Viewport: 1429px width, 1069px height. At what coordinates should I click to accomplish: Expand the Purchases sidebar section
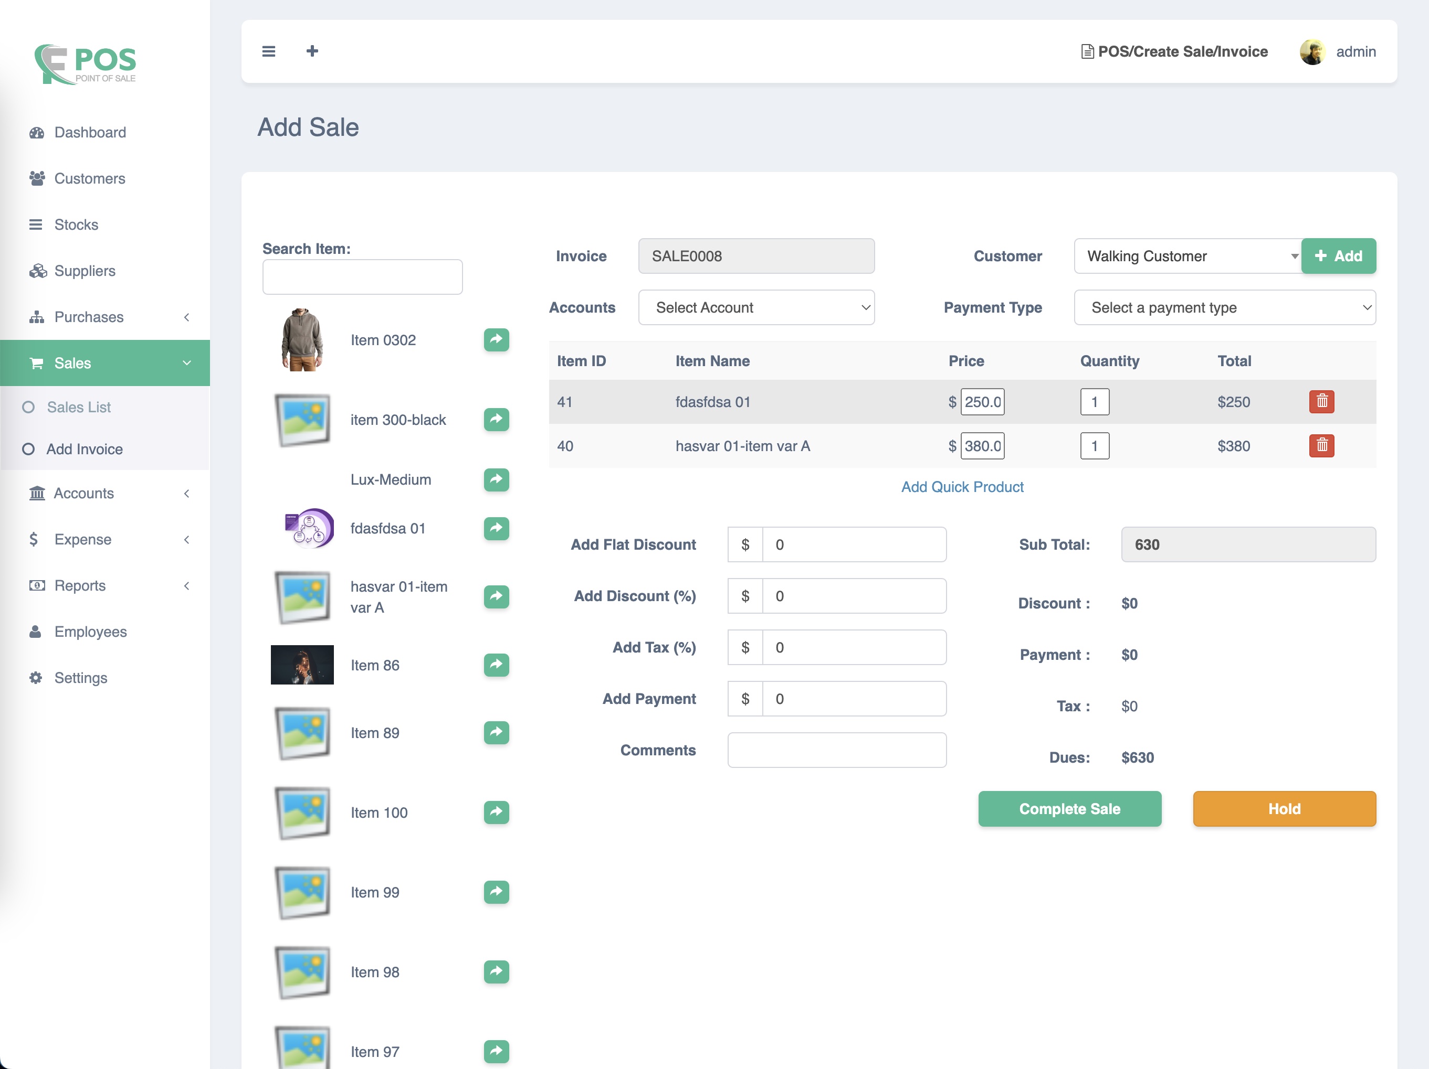pyautogui.click(x=89, y=316)
